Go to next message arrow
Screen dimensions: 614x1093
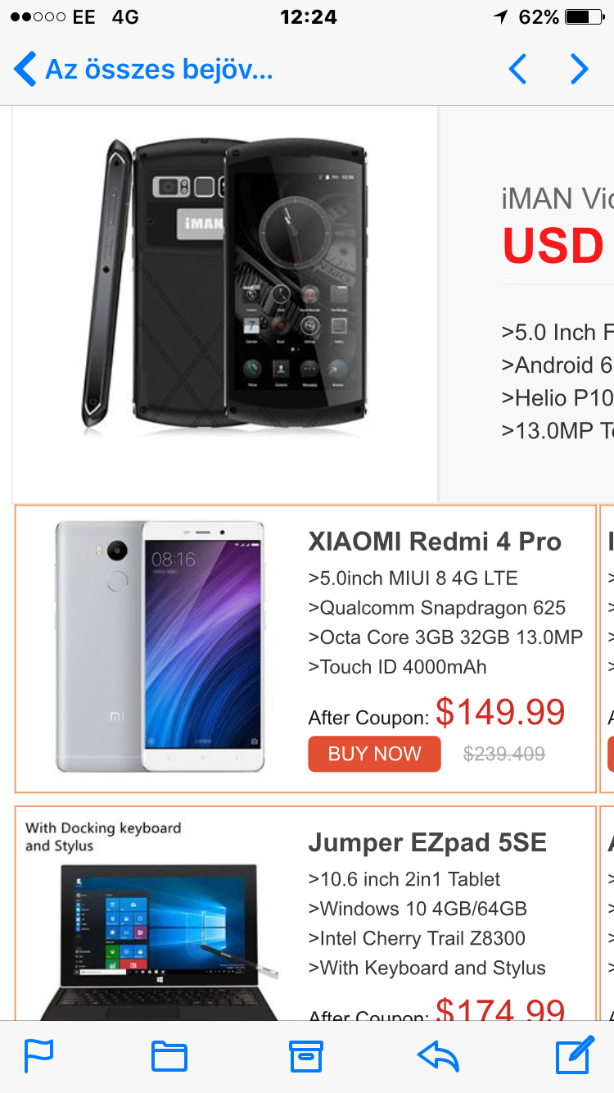pos(579,69)
